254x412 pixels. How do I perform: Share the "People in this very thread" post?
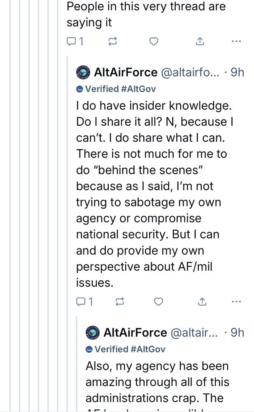[199, 41]
